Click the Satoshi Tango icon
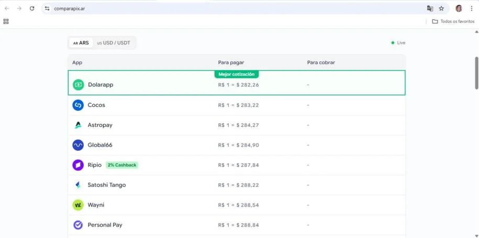 point(78,185)
